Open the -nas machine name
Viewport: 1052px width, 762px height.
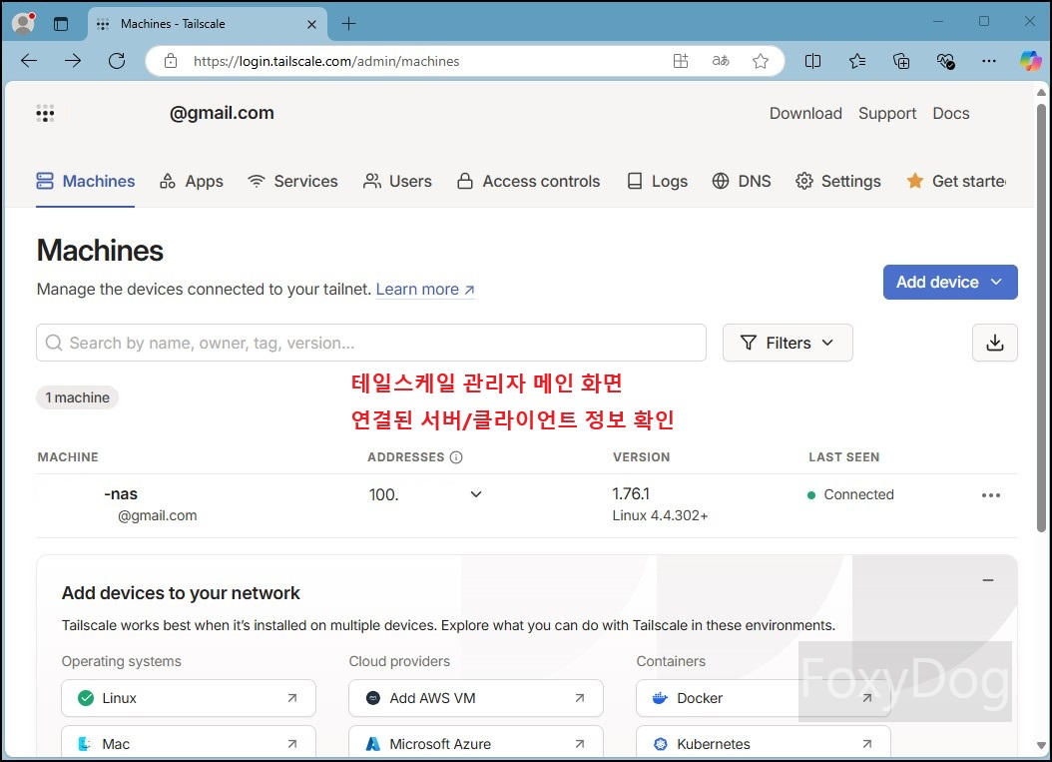pos(121,494)
